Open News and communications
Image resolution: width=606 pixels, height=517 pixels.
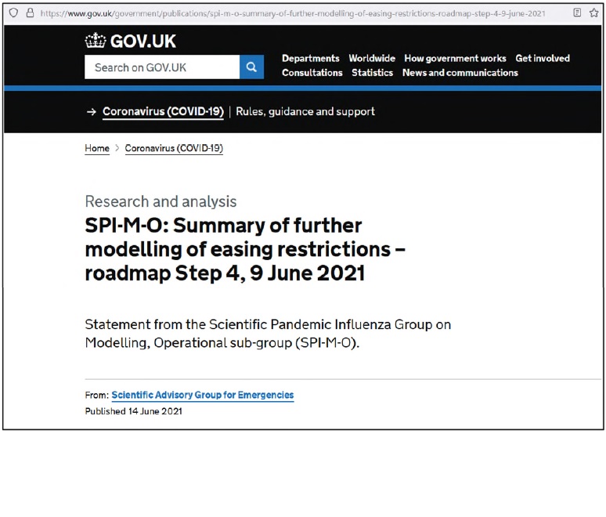(x=460, y=73)
